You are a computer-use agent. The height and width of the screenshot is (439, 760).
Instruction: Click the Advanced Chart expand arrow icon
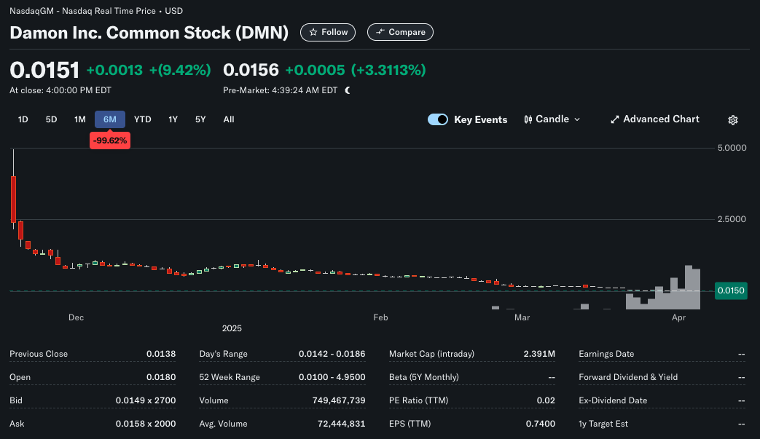click(614, 119)
